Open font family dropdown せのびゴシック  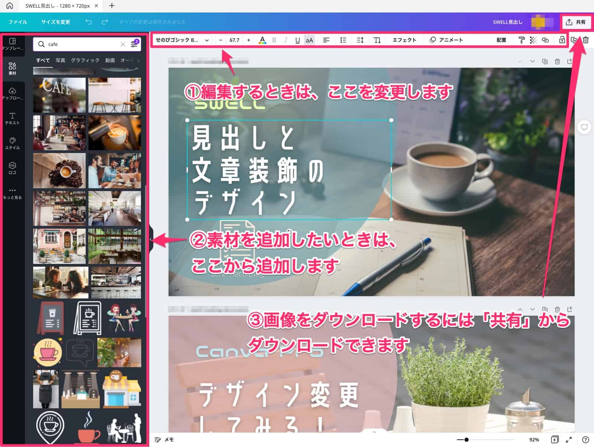(182, 40)
